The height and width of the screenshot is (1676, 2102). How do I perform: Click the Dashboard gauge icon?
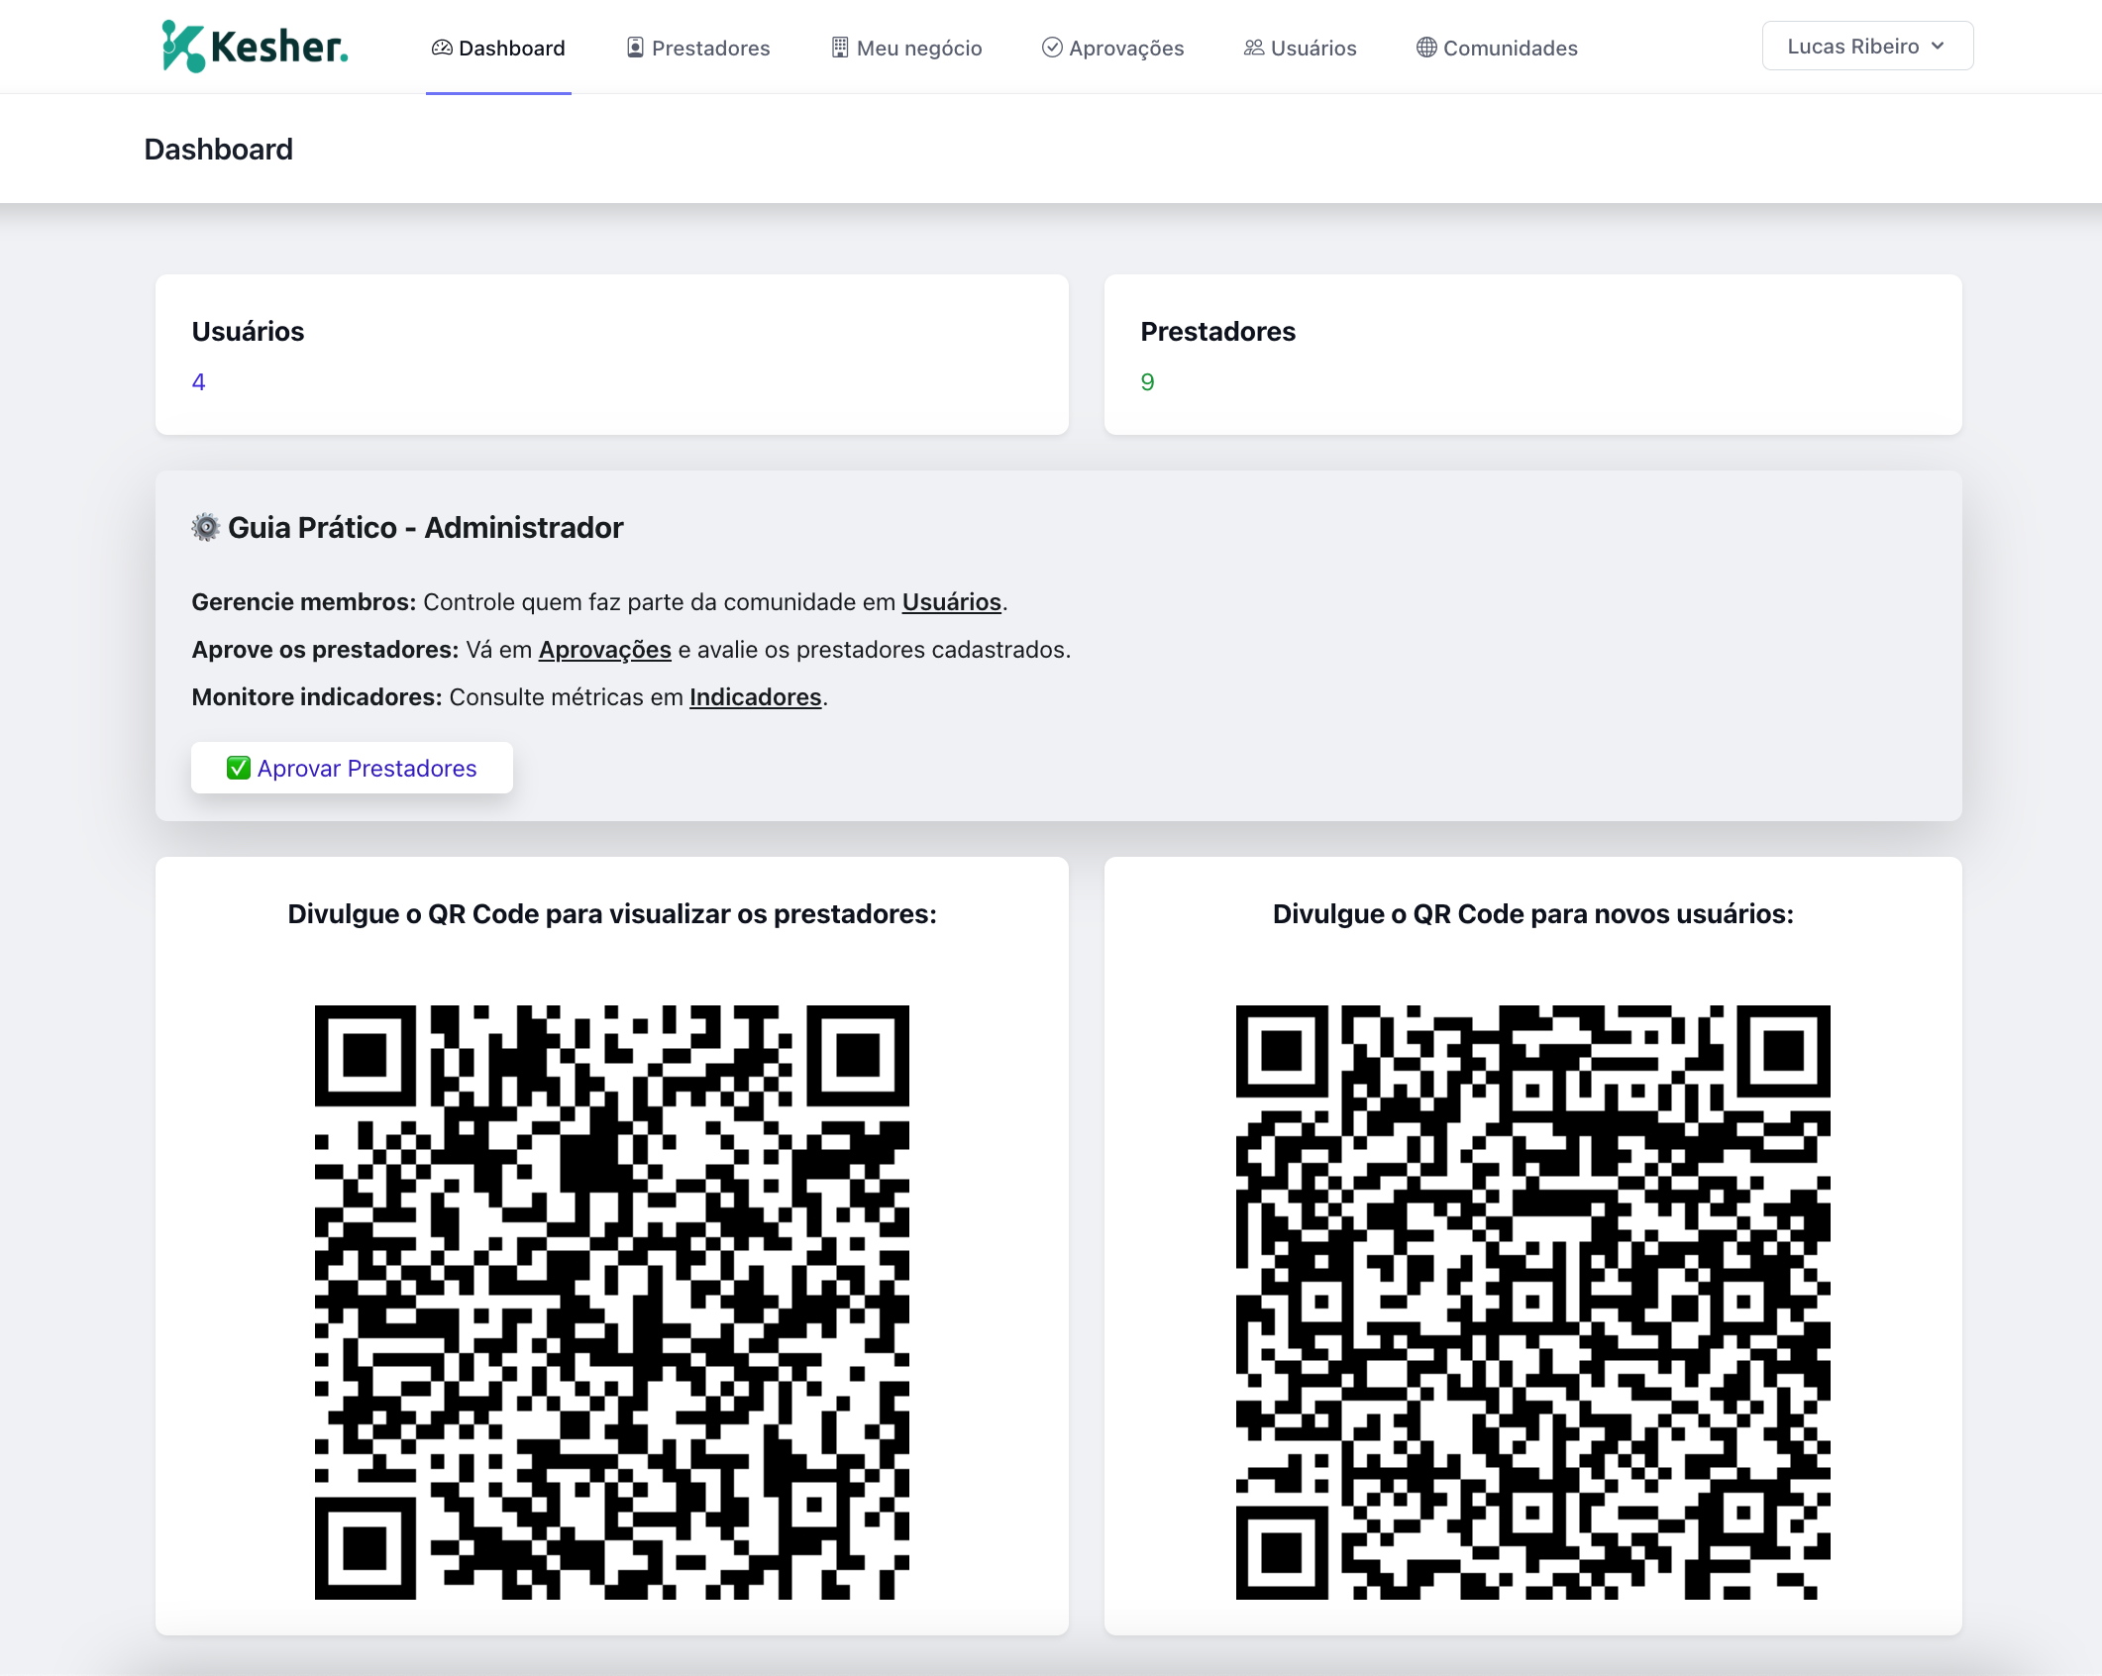tap(442, 48)
